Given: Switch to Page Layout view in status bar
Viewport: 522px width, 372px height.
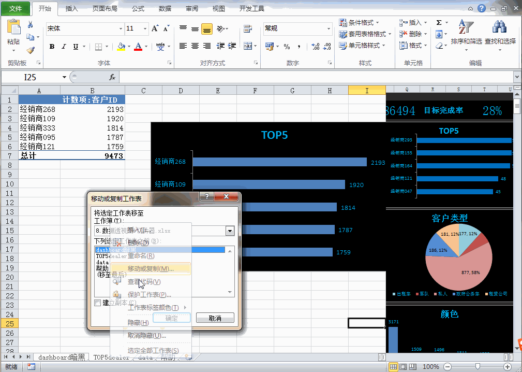Looking at the screenshot, I should click(x=403, y=367).
